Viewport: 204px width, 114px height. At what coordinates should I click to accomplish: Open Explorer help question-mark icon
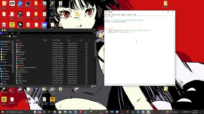coord(95,33)
